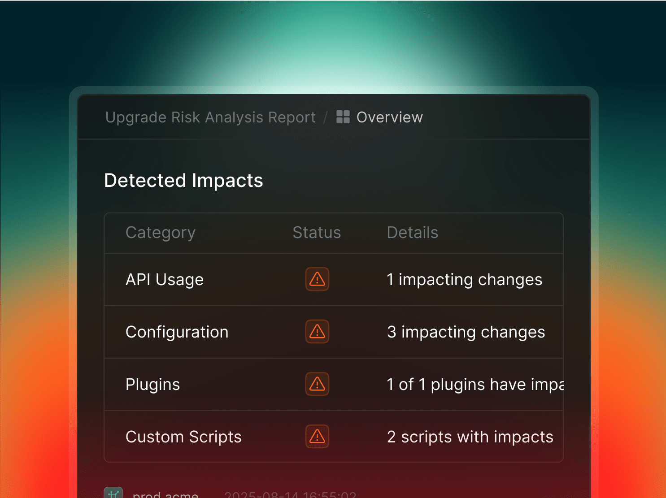This screenshot has width=666, height=498.
Task: Click the Plugins warning status icon
Action: (317, 384)
